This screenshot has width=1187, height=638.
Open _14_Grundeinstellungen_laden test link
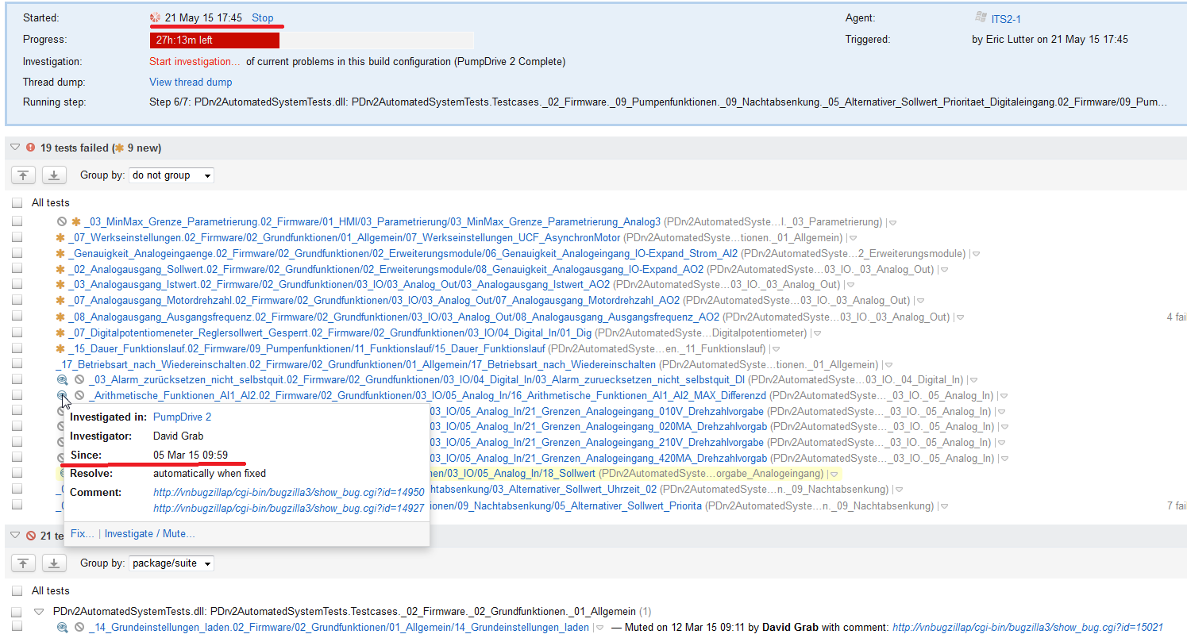point(339,627)
